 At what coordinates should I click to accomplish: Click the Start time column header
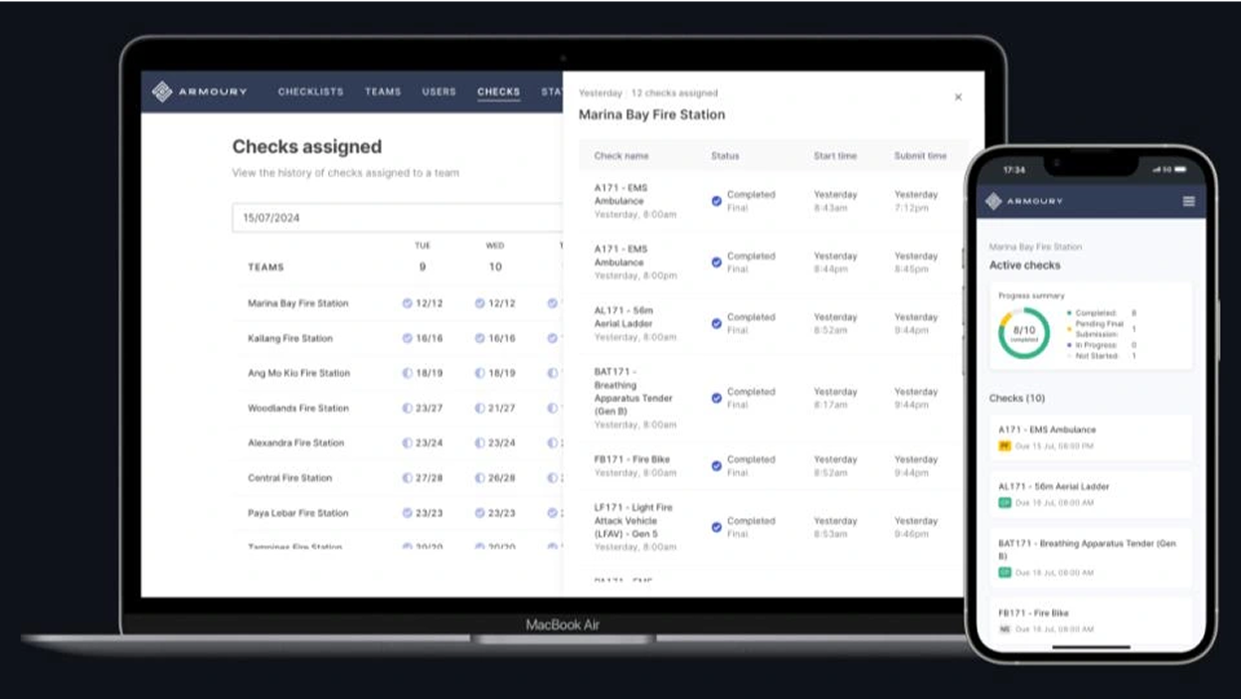click(x=835, y=156)
